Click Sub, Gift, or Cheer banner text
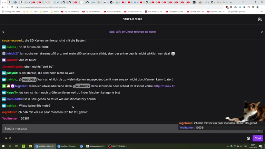 pos(132,32)
